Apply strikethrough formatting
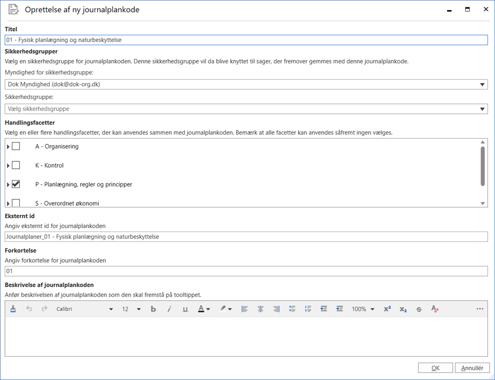Screen dimensions: 495x380 [418, 309]
